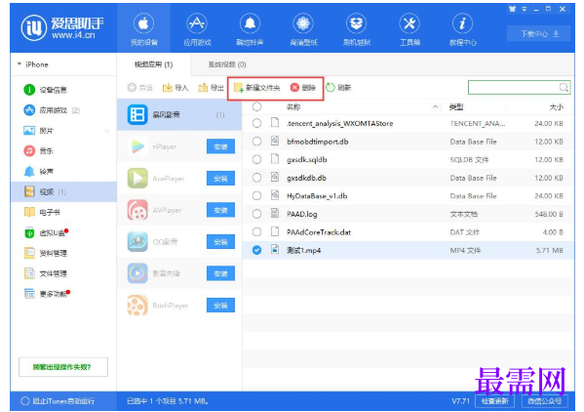Image resolution: width=584 pixels, height=412 pixels.
Task: Switch to the 系统视频 (0) tab
Action: pyautogui.click(x=227, y=64)
